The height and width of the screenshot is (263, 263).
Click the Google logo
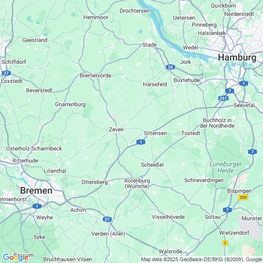(16, 257)
